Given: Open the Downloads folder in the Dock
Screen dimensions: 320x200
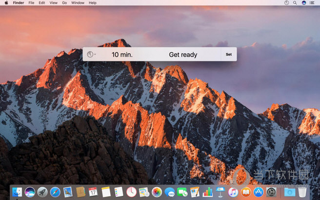Looking at the screenshot, I should [x=290, y=192].
